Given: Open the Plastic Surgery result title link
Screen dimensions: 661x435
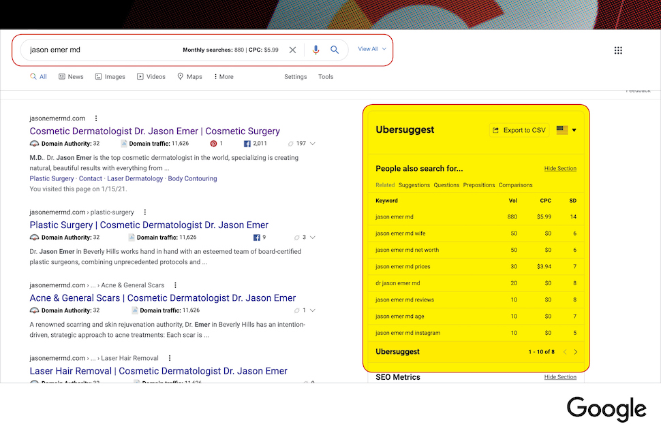Looking at the screenshot, I should tap(149, 225).
